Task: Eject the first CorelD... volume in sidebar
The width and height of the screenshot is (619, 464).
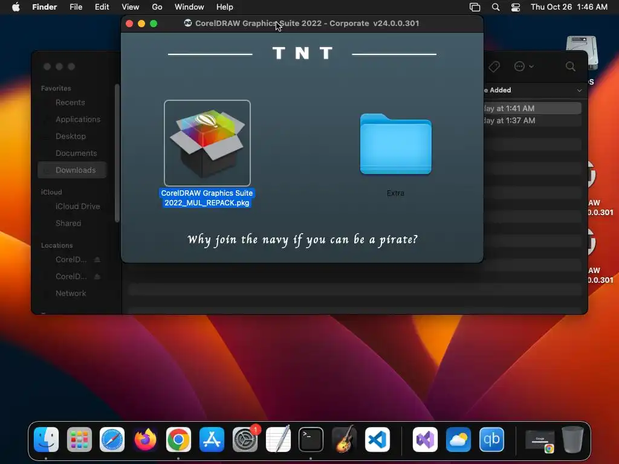Action: point(97,260)
